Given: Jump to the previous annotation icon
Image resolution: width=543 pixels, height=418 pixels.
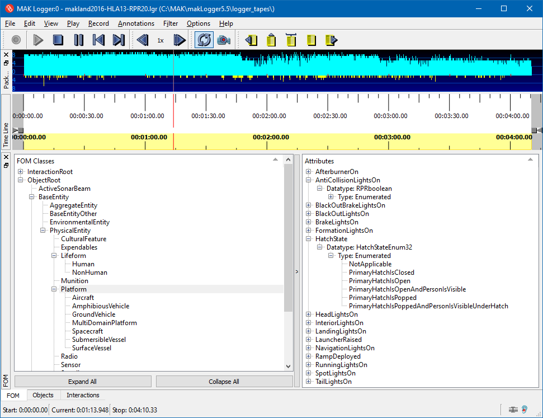Looking at the screenshot, I should pos(251,40).
